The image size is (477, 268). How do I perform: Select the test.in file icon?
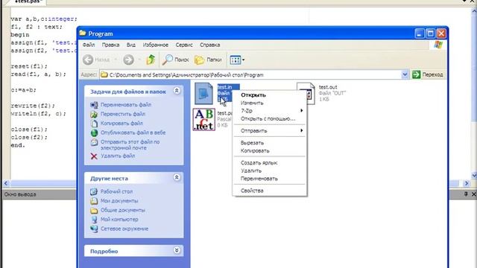tap(203, 94)
